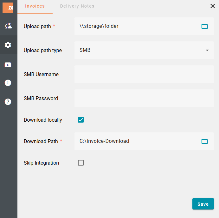The width and height of the screenshot is (219, 218).
Task: Click the info circle sidebar icon
Action: tap(8, 83)
